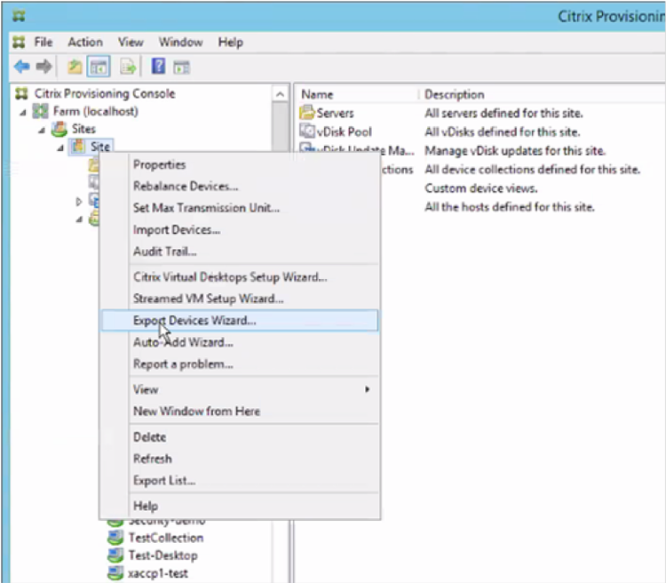
Task: Open the Help menu in menu bar
Action: [x=231, y=42]
